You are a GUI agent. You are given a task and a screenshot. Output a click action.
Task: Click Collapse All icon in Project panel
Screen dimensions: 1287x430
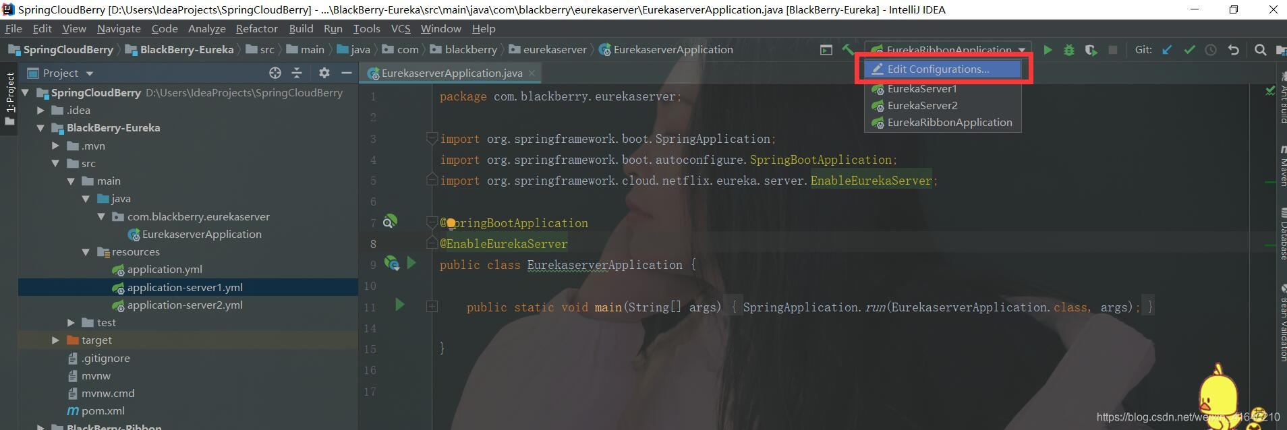tap(297, 73)
